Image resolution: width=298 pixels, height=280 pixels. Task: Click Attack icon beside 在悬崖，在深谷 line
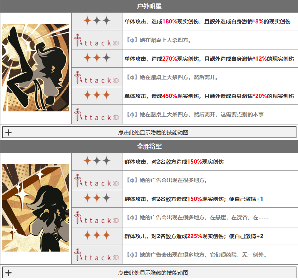(97, 217)
